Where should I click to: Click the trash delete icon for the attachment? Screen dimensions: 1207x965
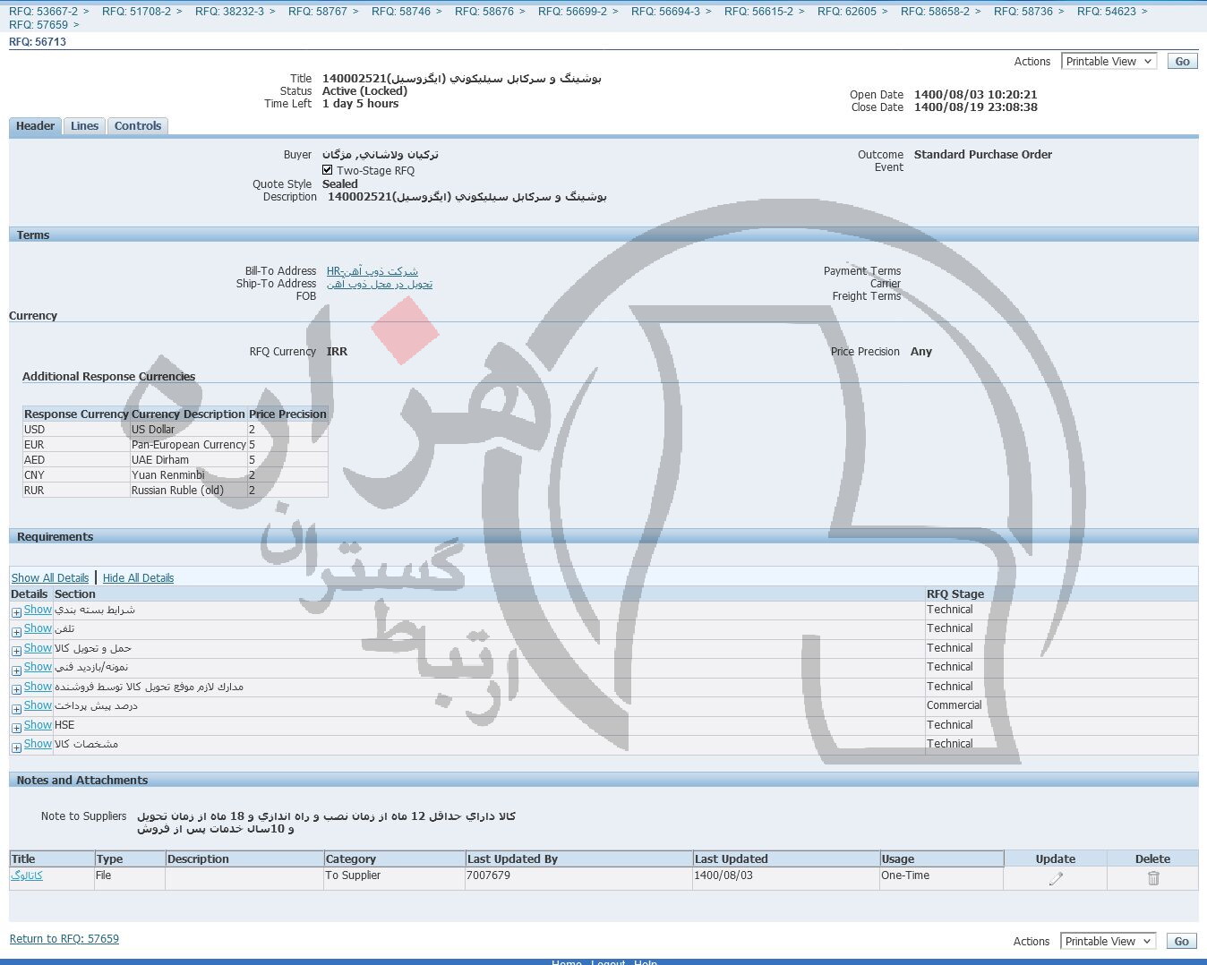click(1153, 878)
